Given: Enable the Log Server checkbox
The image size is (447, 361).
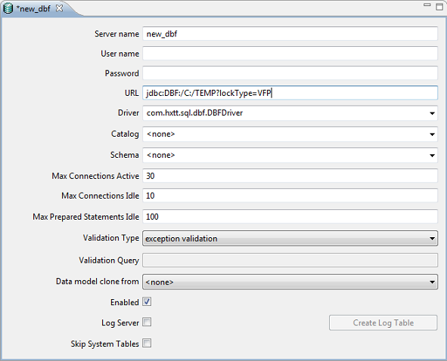Looking at the screenshot, I should (x=147, y=322).
